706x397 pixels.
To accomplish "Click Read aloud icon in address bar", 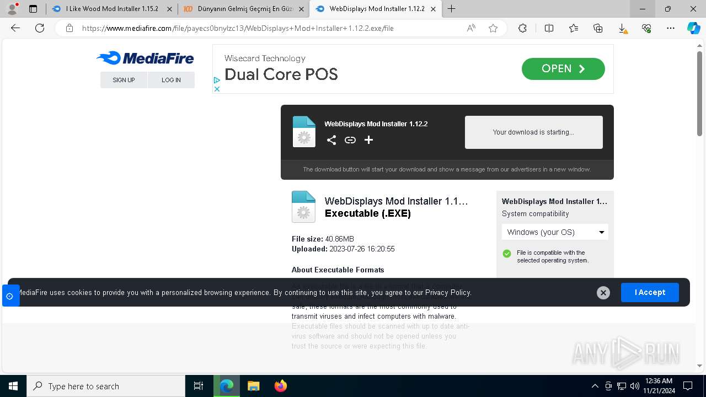I will tap(471, 28).
